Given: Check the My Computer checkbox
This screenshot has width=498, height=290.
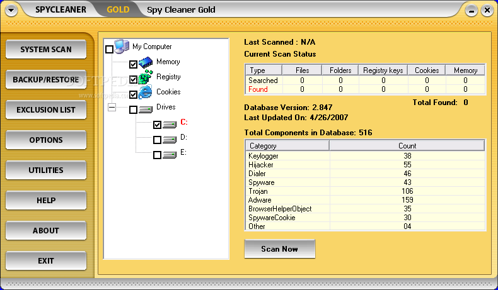Looking at the screenshot, I should tap(109, 49).
